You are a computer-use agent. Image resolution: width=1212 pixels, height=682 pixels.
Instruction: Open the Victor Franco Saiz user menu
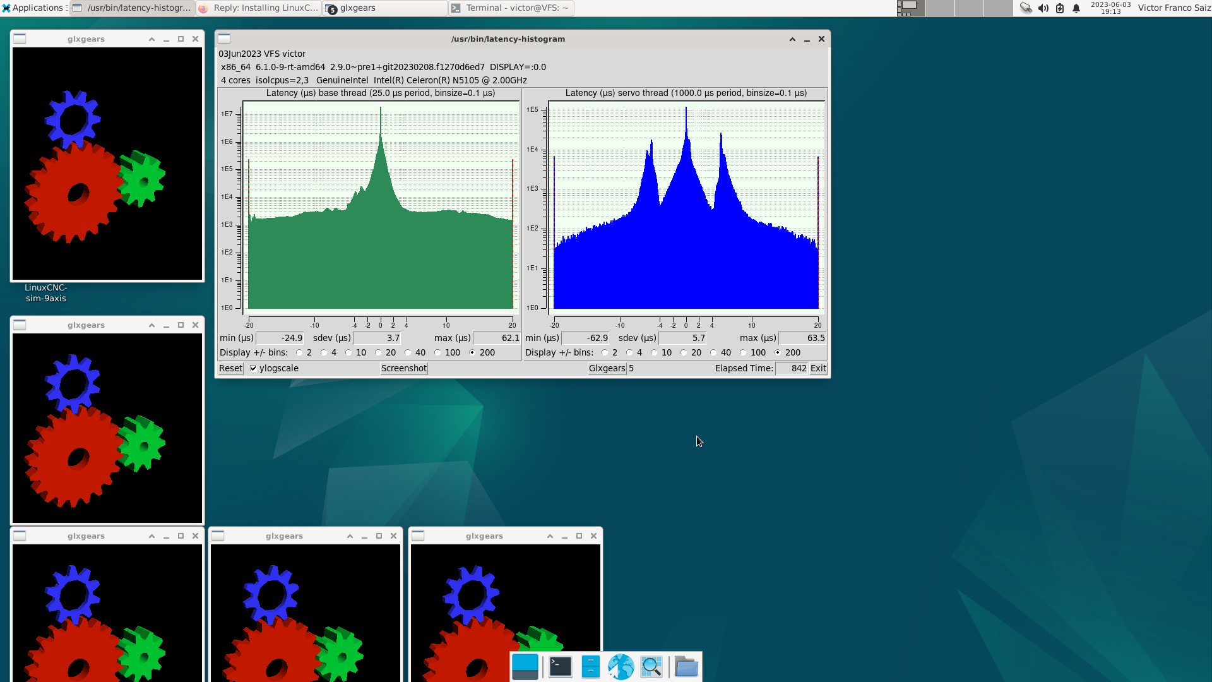coord(1173,8)
